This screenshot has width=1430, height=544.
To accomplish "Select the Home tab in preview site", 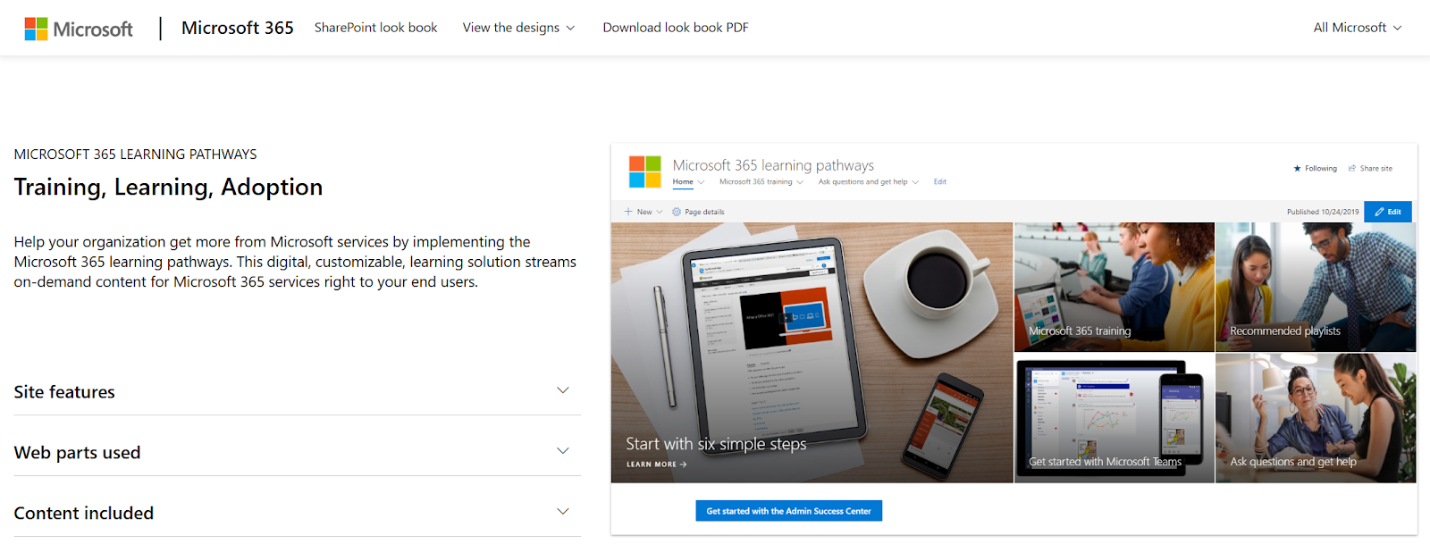I will [683, 182].
